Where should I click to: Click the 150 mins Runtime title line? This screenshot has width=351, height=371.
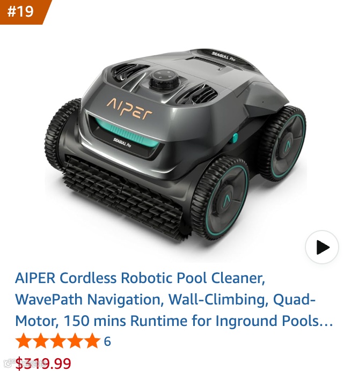174,321
